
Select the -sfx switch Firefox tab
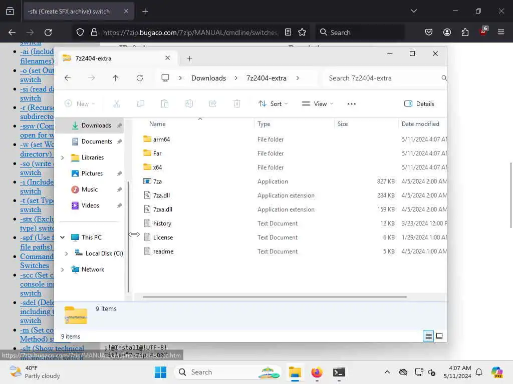78,11
